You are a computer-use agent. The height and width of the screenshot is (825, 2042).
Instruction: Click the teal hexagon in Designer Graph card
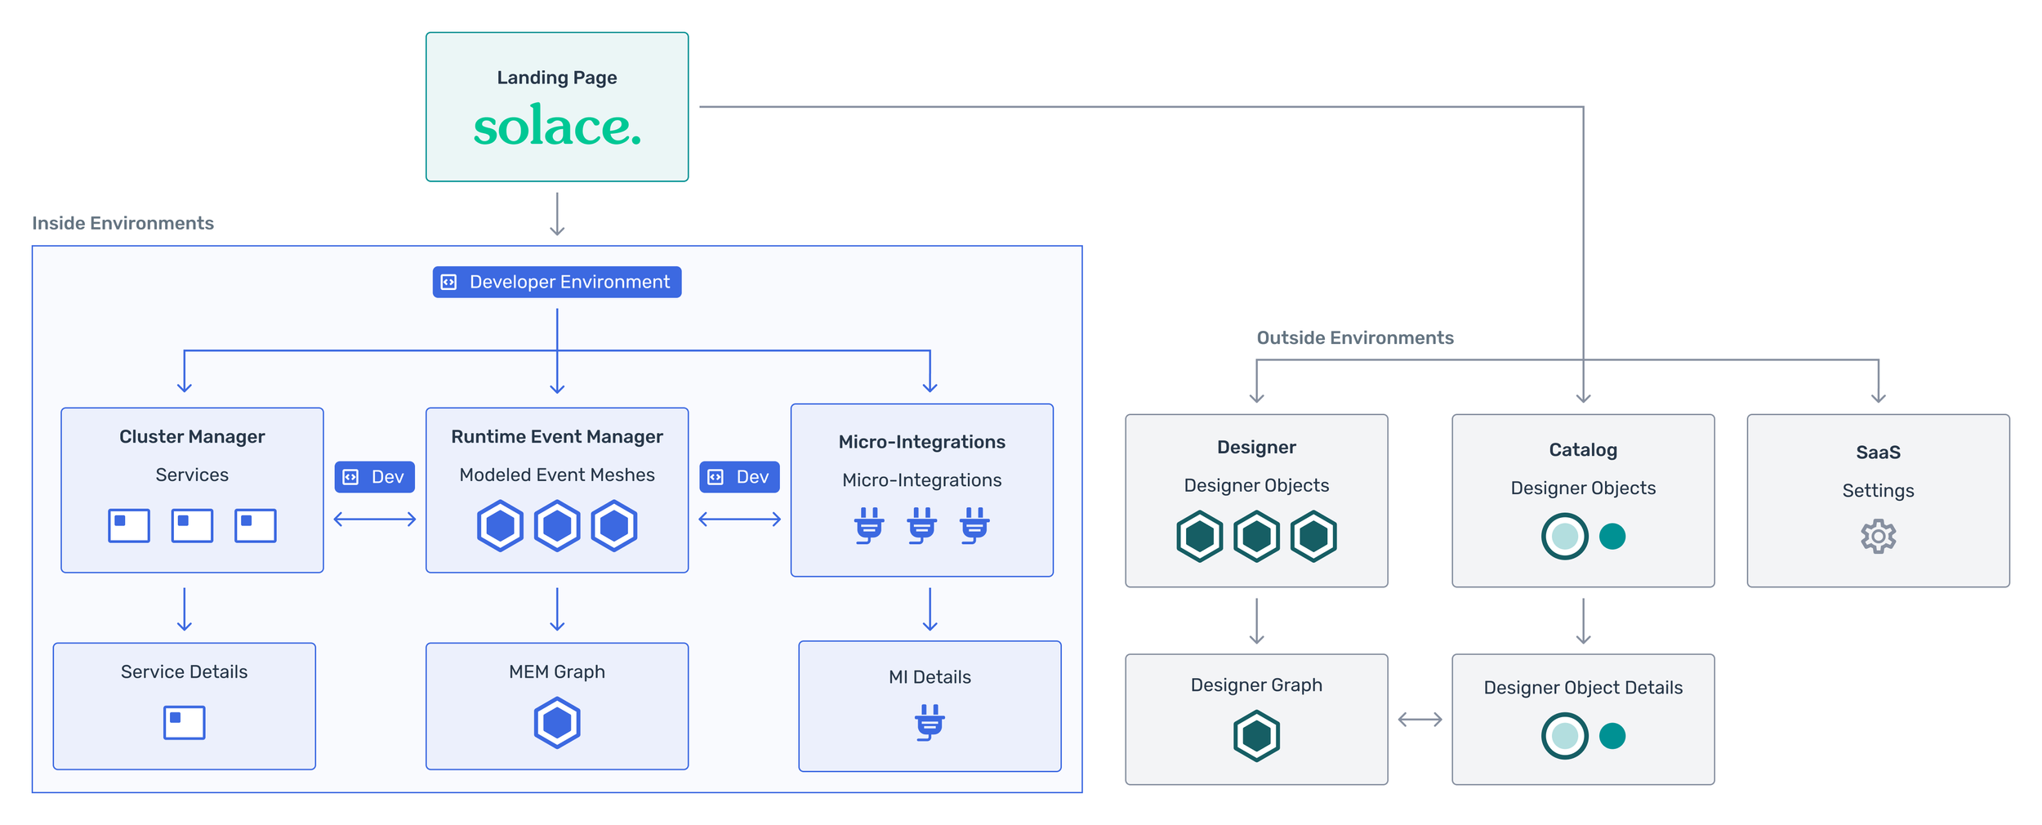pos(1256,736)
